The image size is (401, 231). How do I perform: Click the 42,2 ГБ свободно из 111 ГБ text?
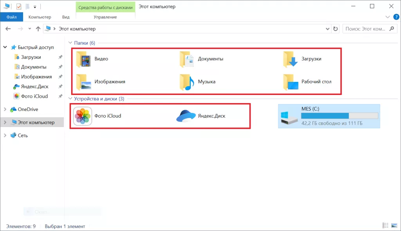332,123
